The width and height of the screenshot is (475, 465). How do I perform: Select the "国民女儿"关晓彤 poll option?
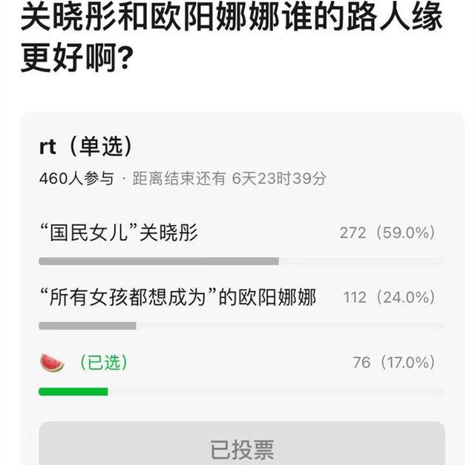point(119,232)
